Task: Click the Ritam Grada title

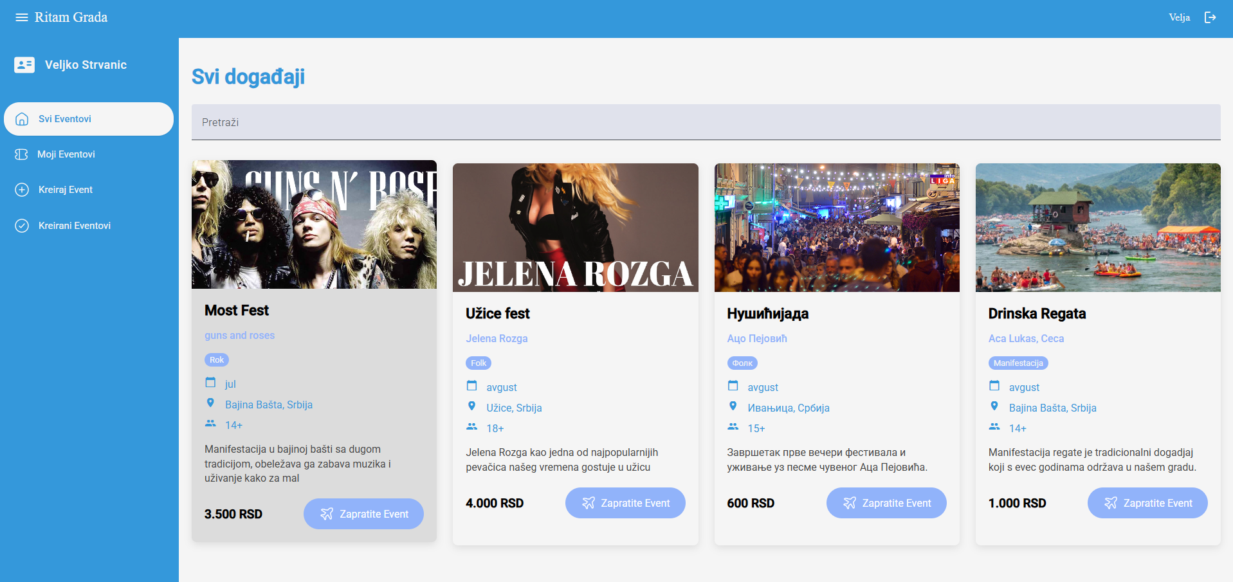Action: (x=71, y=17)
